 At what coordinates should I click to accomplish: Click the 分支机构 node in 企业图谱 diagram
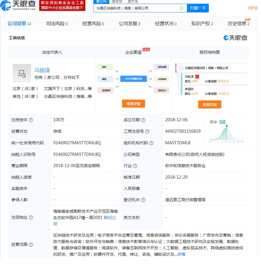(x=161, y=79)
